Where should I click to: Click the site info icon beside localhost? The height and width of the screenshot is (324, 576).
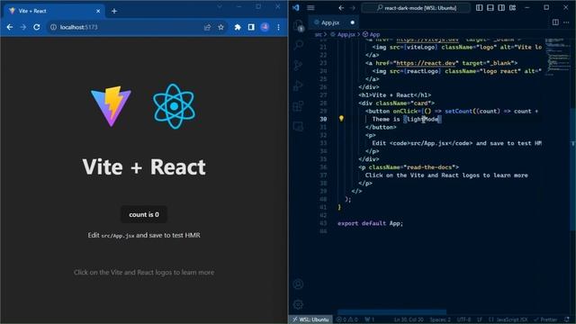[53, 27]
